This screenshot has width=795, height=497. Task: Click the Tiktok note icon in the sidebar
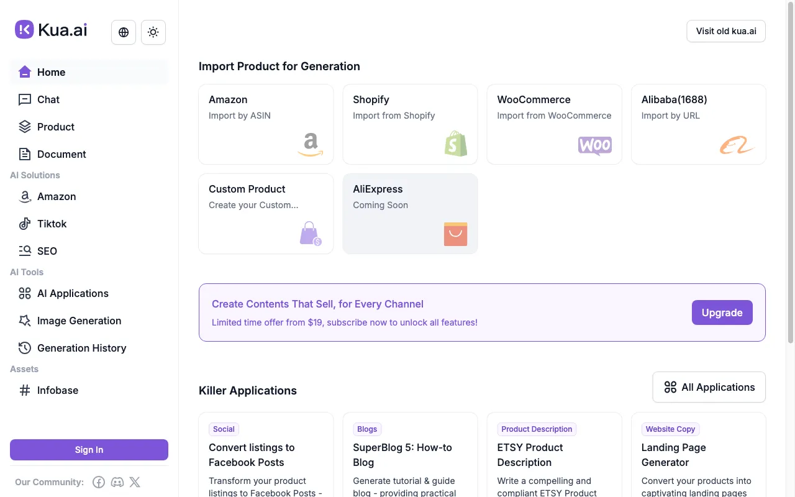(25, 224)
